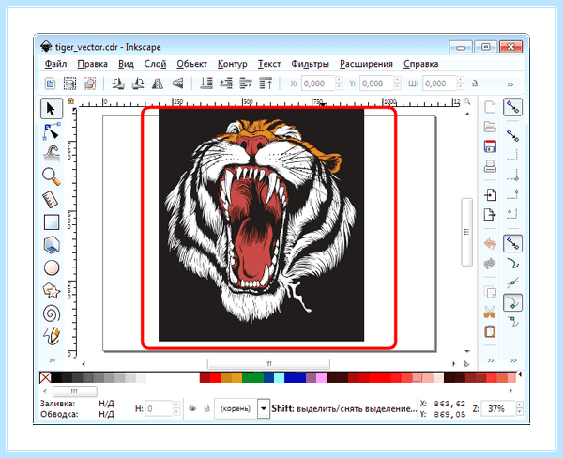The height and width of the screenshot is (458, 563).
Task: Select the Rectangle tool
Action: click(52, 222)
